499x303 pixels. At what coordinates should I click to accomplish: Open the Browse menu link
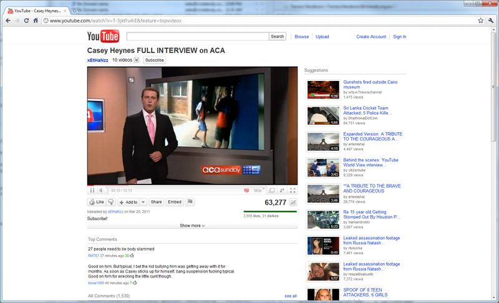[x=301, y=37]
